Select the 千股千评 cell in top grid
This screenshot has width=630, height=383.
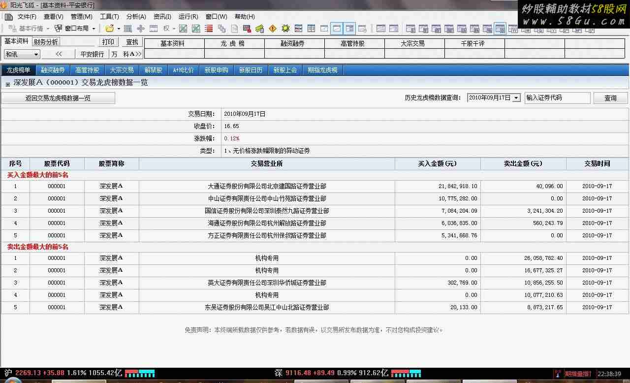pyautogui.click(x=474, y=43)
